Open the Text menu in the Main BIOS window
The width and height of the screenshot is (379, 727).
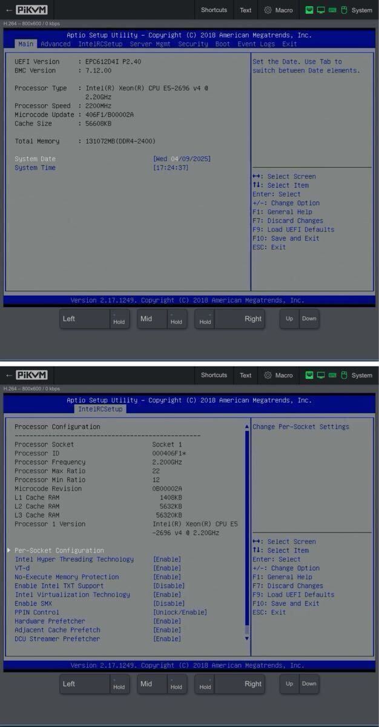(246, 10)
